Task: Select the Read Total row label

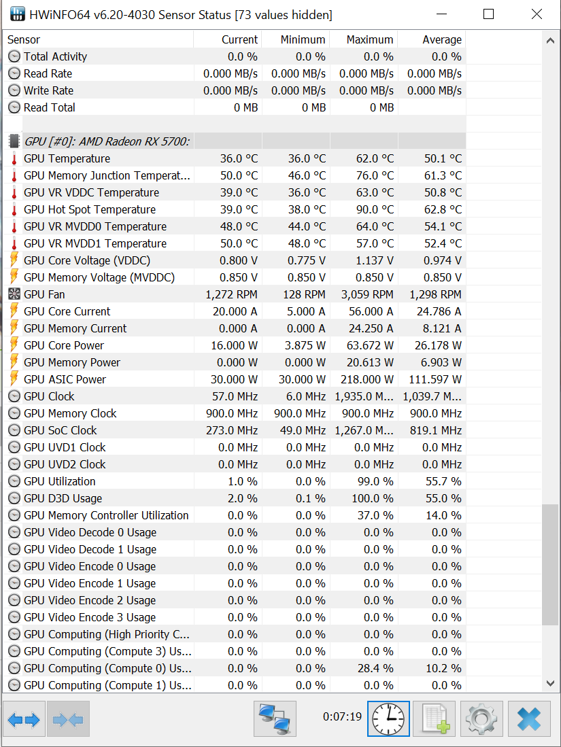Action: point(50,107)
